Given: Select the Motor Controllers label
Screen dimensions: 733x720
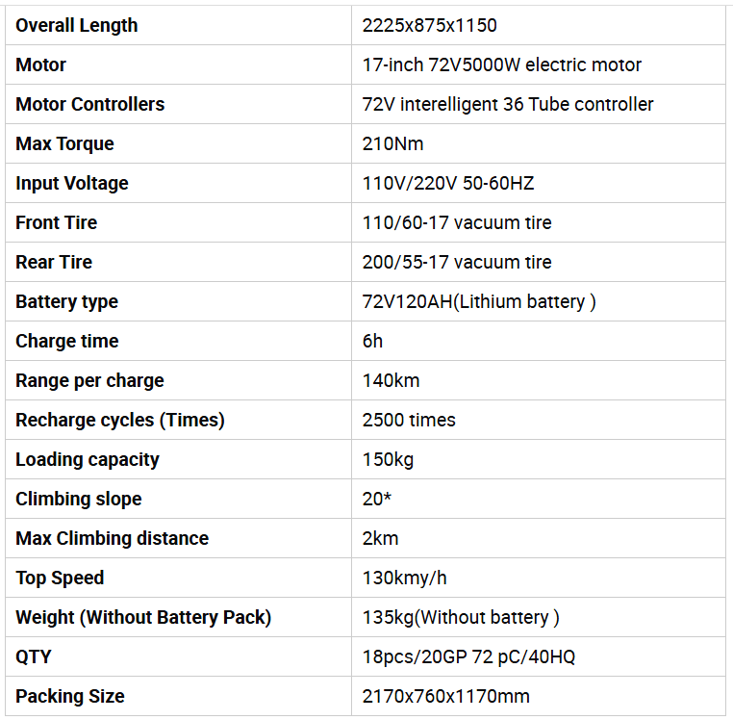Looking at the screenshot, I should click(90, 105).
